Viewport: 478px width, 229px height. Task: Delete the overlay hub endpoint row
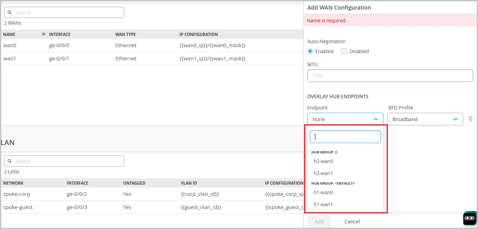pos(470,119)
